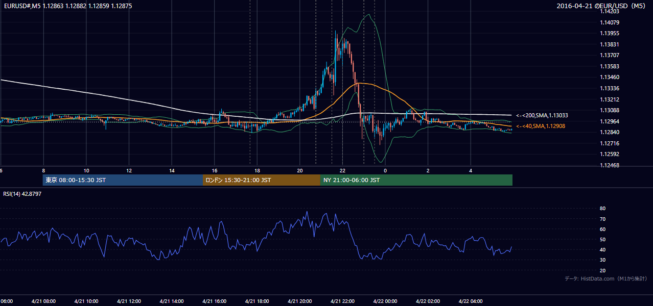The height and width of the screenshot is (306, 653).
Task: Click RSI level 40 on axis
Action: click(x=602, y=249)
